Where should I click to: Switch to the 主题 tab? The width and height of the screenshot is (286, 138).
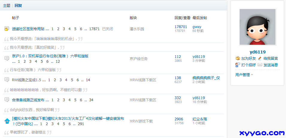click(7, 5)
